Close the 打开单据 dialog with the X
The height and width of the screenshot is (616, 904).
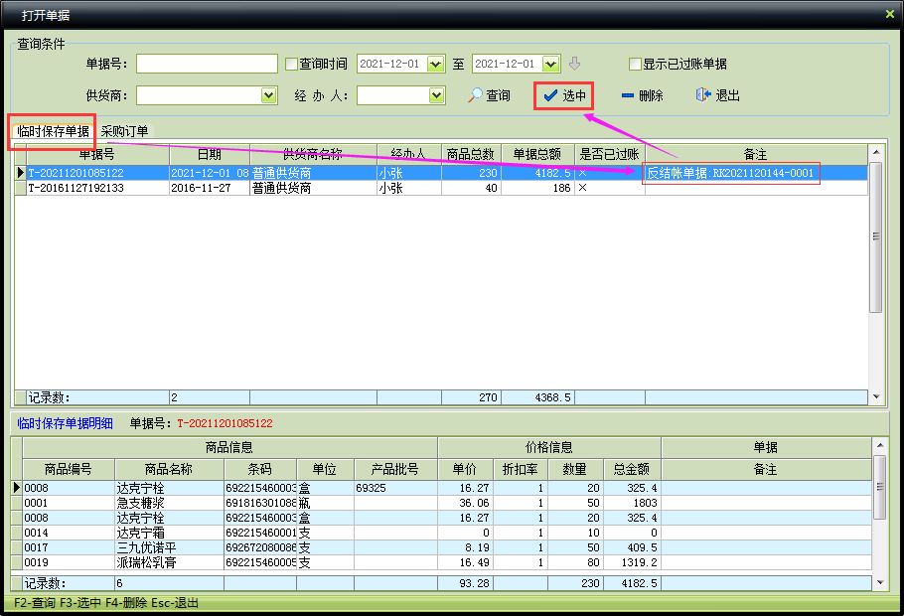coord(890,14)
